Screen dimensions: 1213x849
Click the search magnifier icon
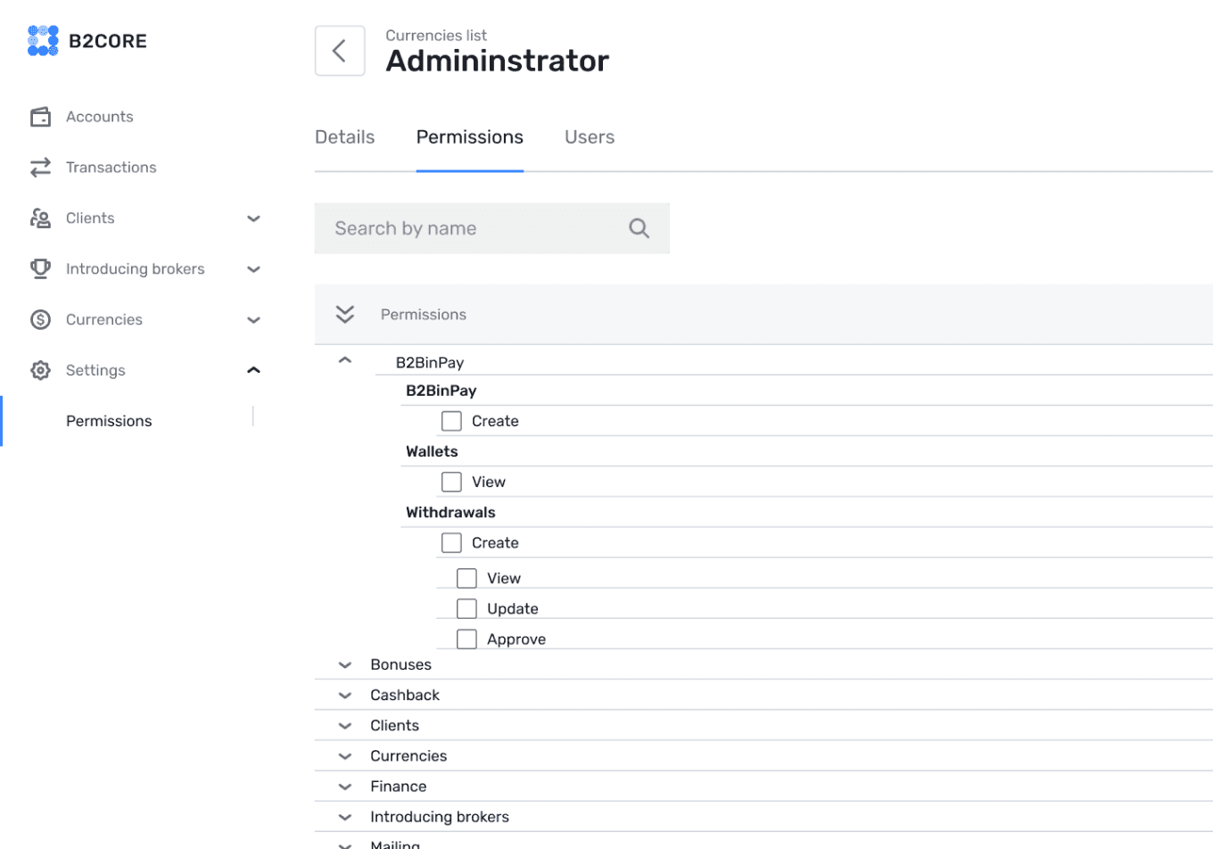tap(639, 228)
